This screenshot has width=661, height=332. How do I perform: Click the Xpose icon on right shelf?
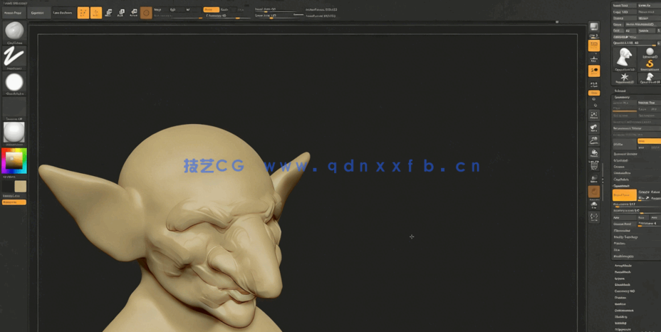pos(594,217)
